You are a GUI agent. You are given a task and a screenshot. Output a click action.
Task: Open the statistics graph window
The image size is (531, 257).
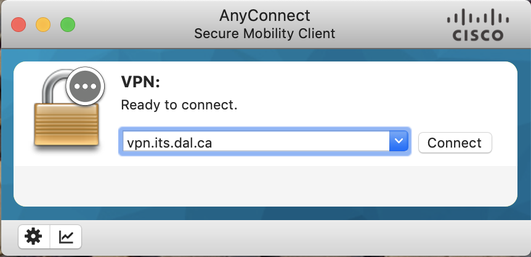click(x=65, y=236)
